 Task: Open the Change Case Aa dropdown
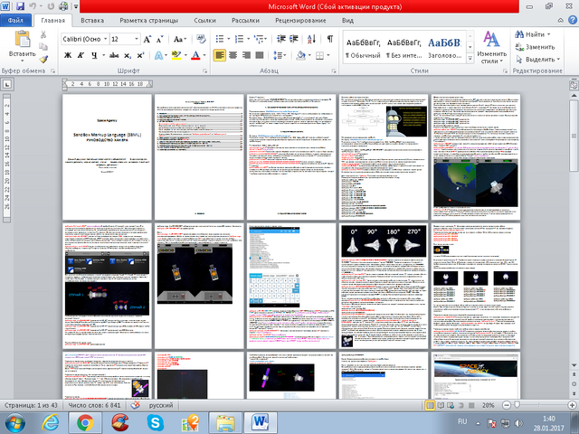click(x=180, y=39)
